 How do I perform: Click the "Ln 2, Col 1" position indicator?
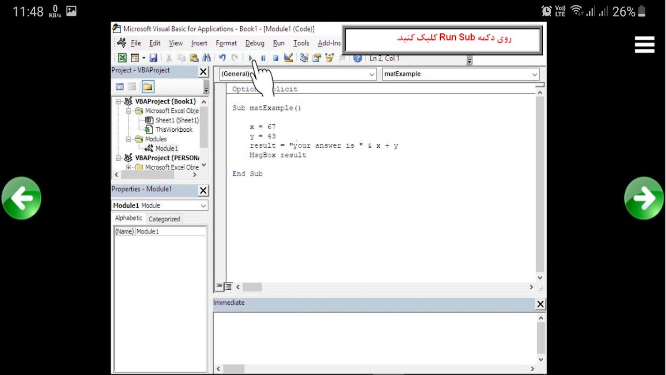click(x=385, y=59)
